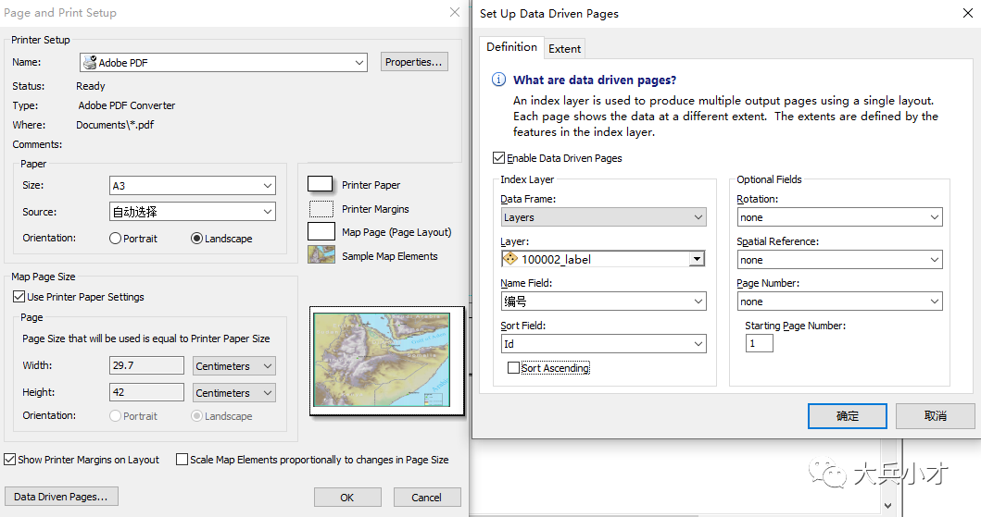This screenshot has width=981, height=517.
Task: Click the Sample Map Elements legend icon
Action: (x=321, y=254)
